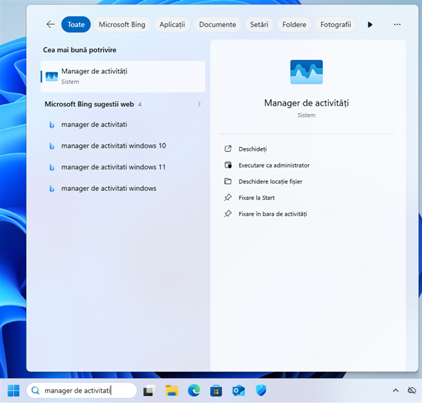
Task: Click the cloud sync-off tray icon
Action: tap(412, 391)
